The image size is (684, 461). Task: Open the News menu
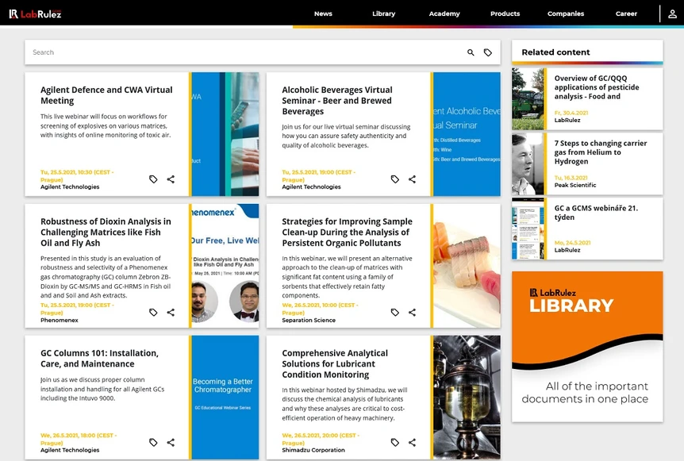pyautogui.click(x=323, y=13)
